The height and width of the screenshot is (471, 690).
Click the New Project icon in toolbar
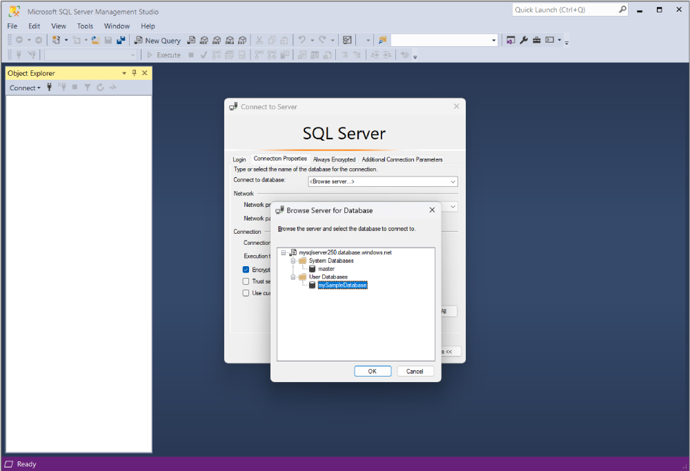(57, 41)
